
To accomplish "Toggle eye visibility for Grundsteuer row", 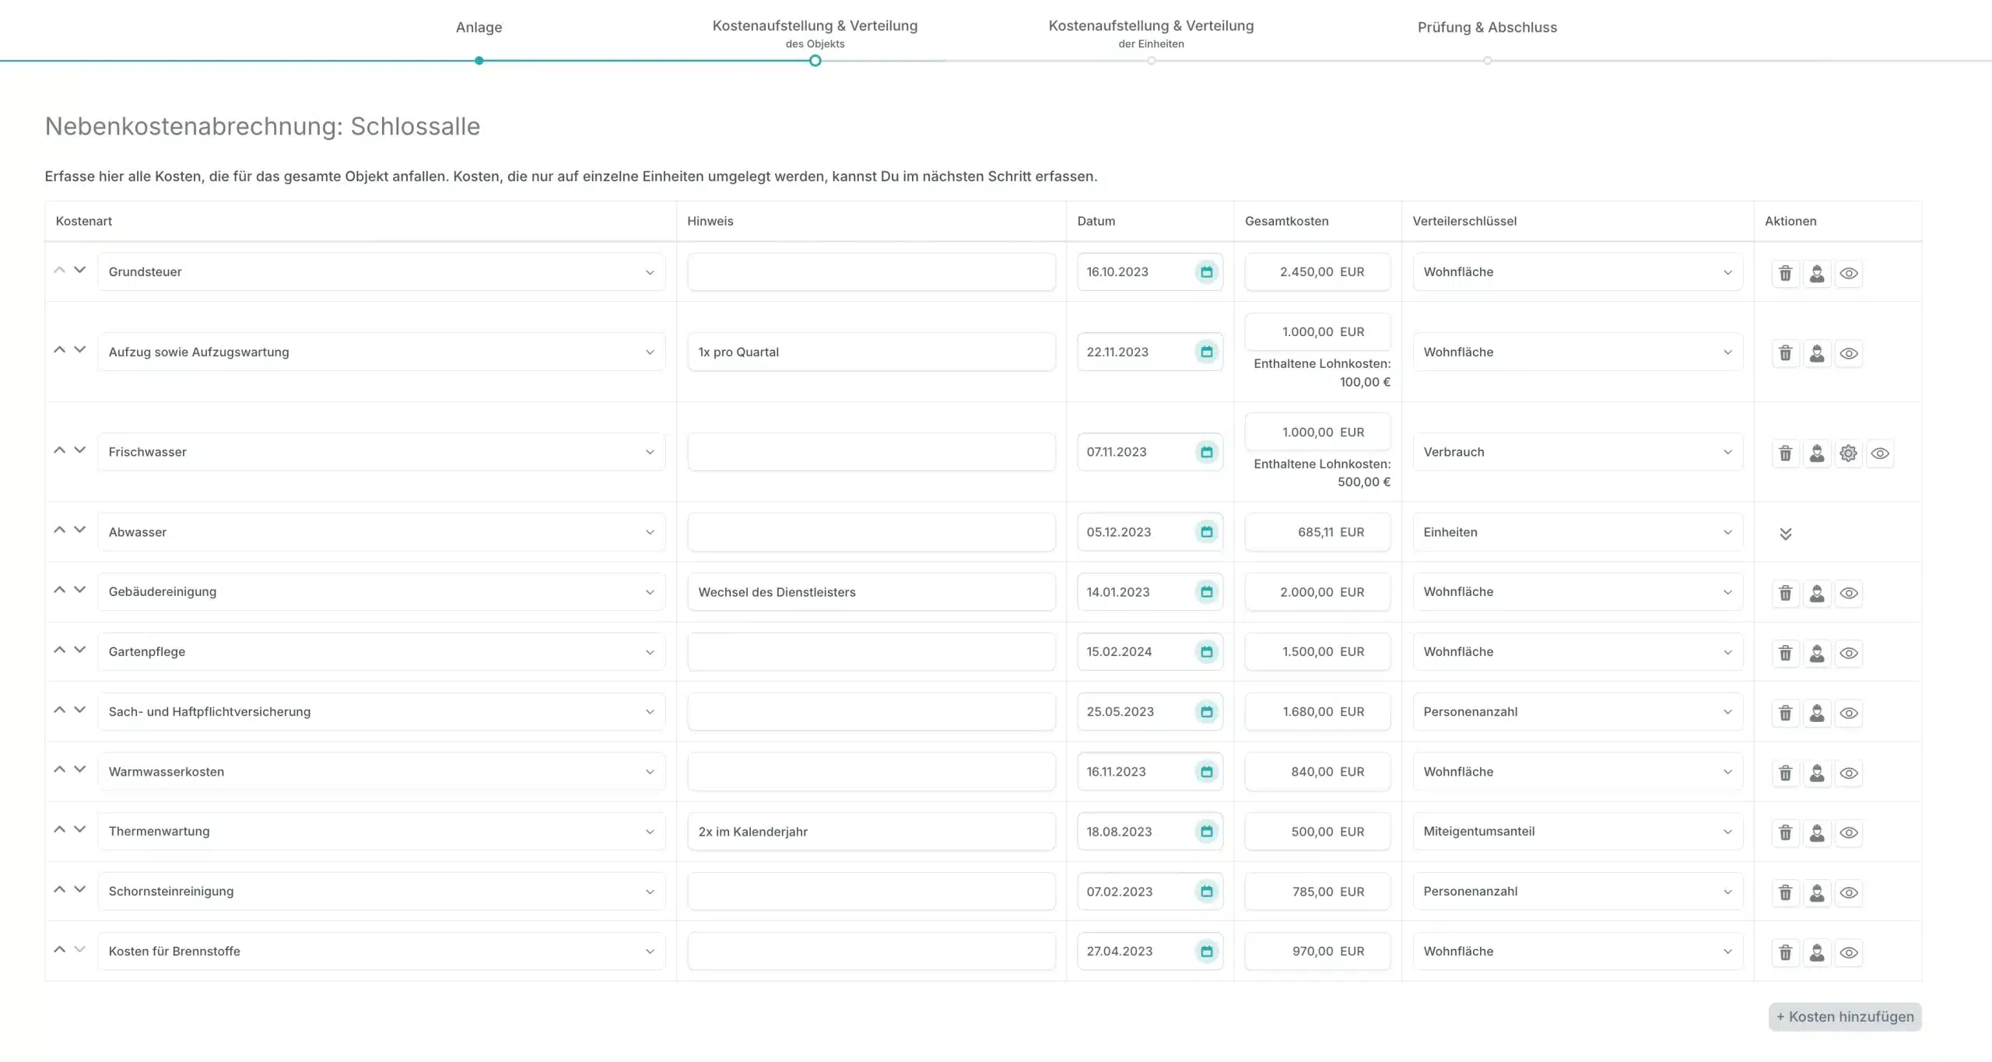I will 1849,273.
